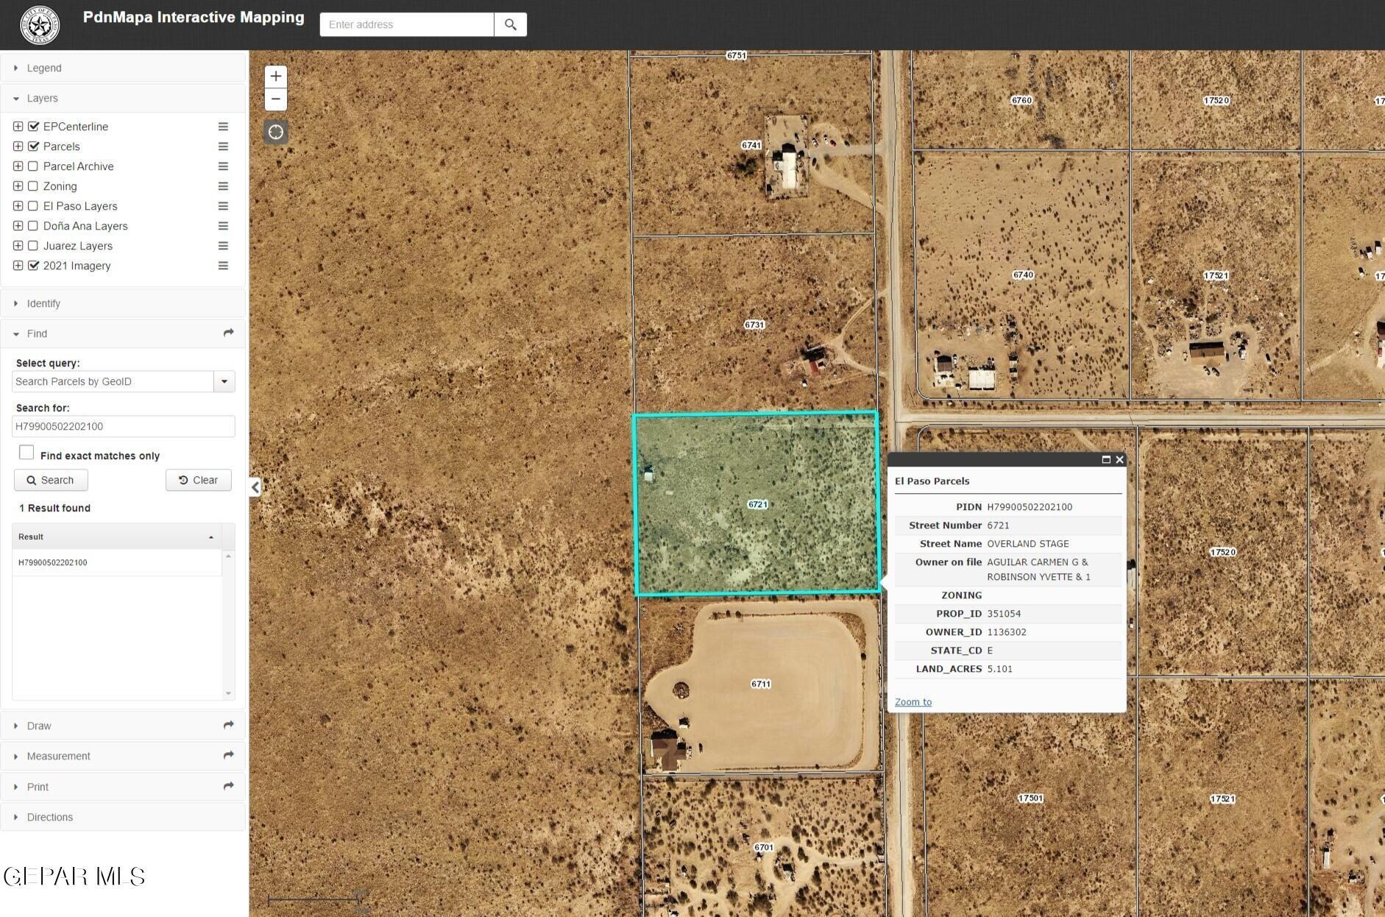Click the Search for GeoID text field
This screenshot has width=1385, height=917.
pos(124,426)
